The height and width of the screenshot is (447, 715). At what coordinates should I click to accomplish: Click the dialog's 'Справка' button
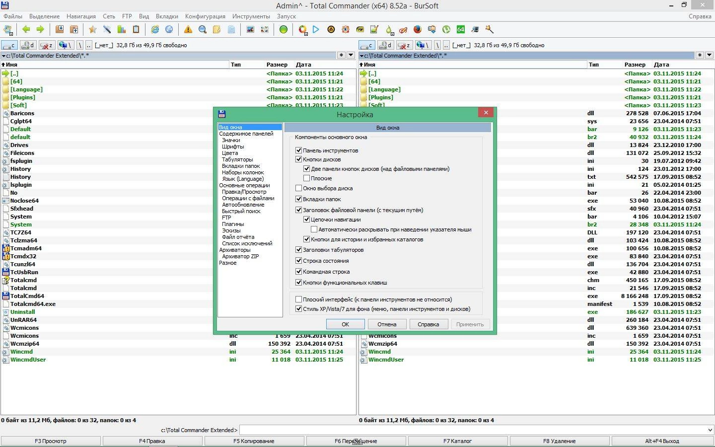(x=429, y=324)
